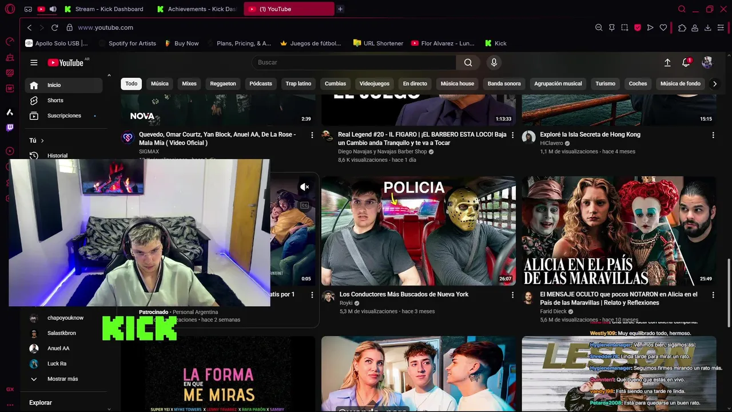Open the Easy Setup sliders icon
The width and height of the screenshot is (732, 412).
pyautogui.click(x=721, y=27)
